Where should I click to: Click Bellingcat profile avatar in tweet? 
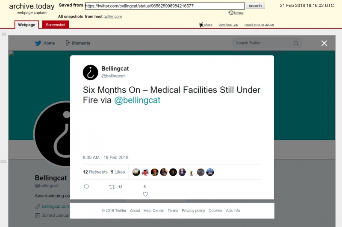(91, 72)
